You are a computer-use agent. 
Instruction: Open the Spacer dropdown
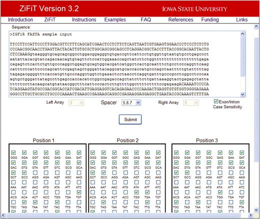coord(131,102)
